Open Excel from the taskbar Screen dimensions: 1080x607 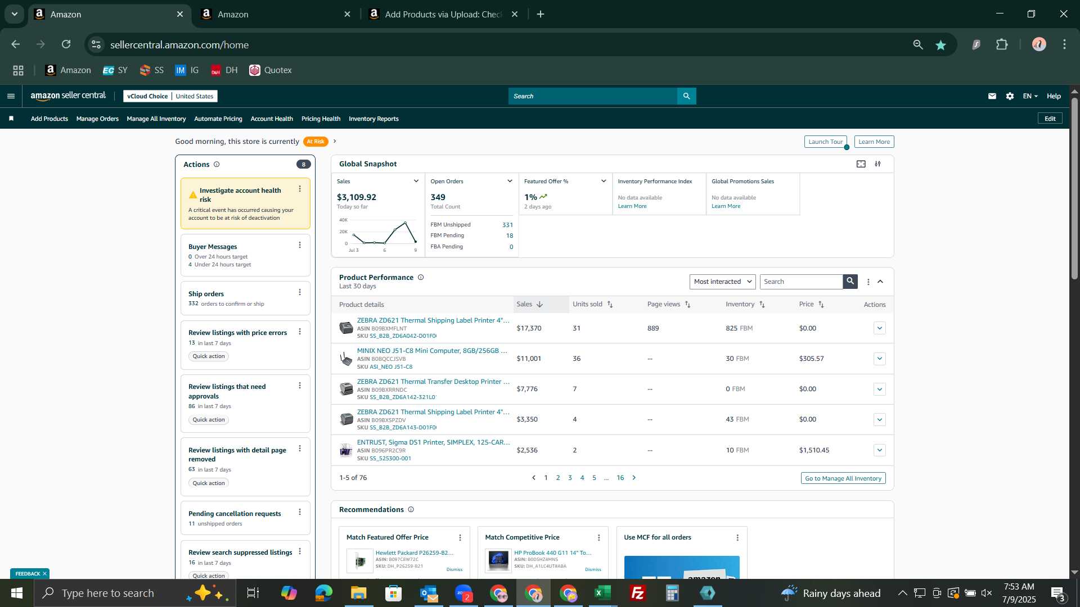coord(603,593)
